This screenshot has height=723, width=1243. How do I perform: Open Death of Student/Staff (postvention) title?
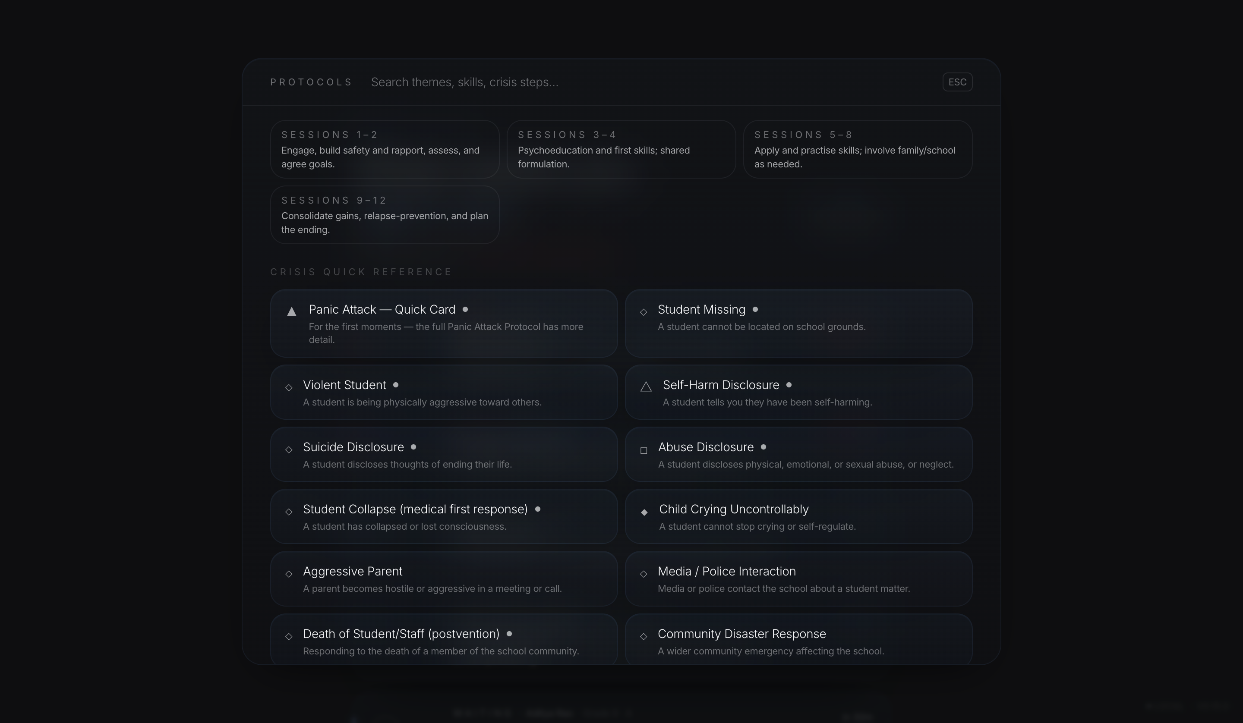[401, 634]
